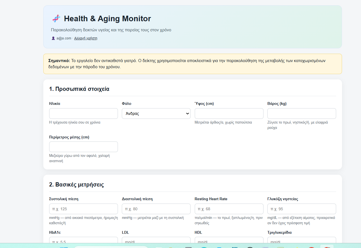Screen dimensions: 361x248
Task: Focus the Συστολική πίεση input
Action: point(84,209)
